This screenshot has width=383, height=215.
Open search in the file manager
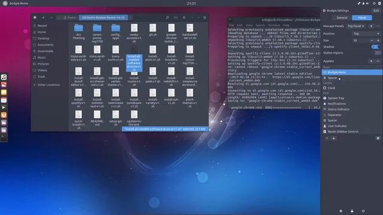click(x=168, y=17)
